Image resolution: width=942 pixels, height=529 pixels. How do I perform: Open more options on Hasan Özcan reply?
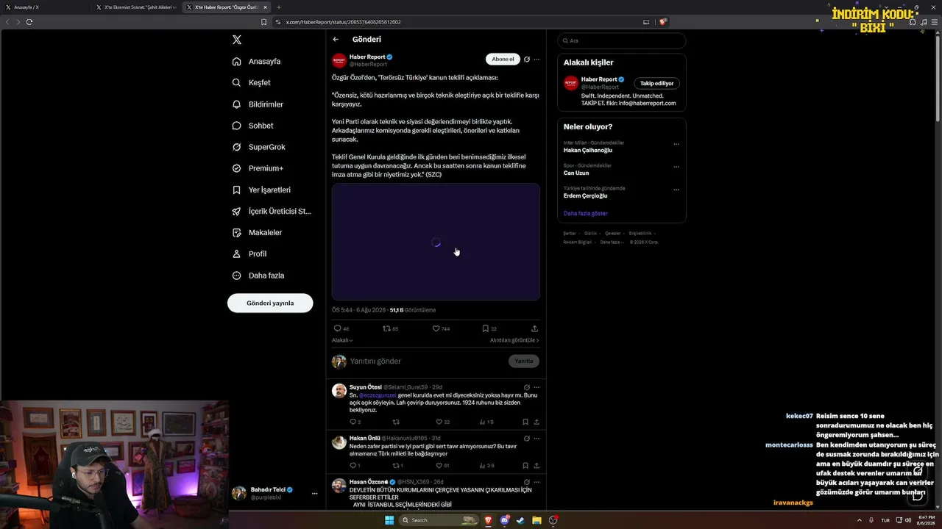pos(536,482)
